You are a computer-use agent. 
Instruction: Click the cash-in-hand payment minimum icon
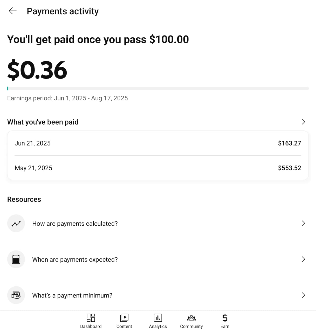16,295
